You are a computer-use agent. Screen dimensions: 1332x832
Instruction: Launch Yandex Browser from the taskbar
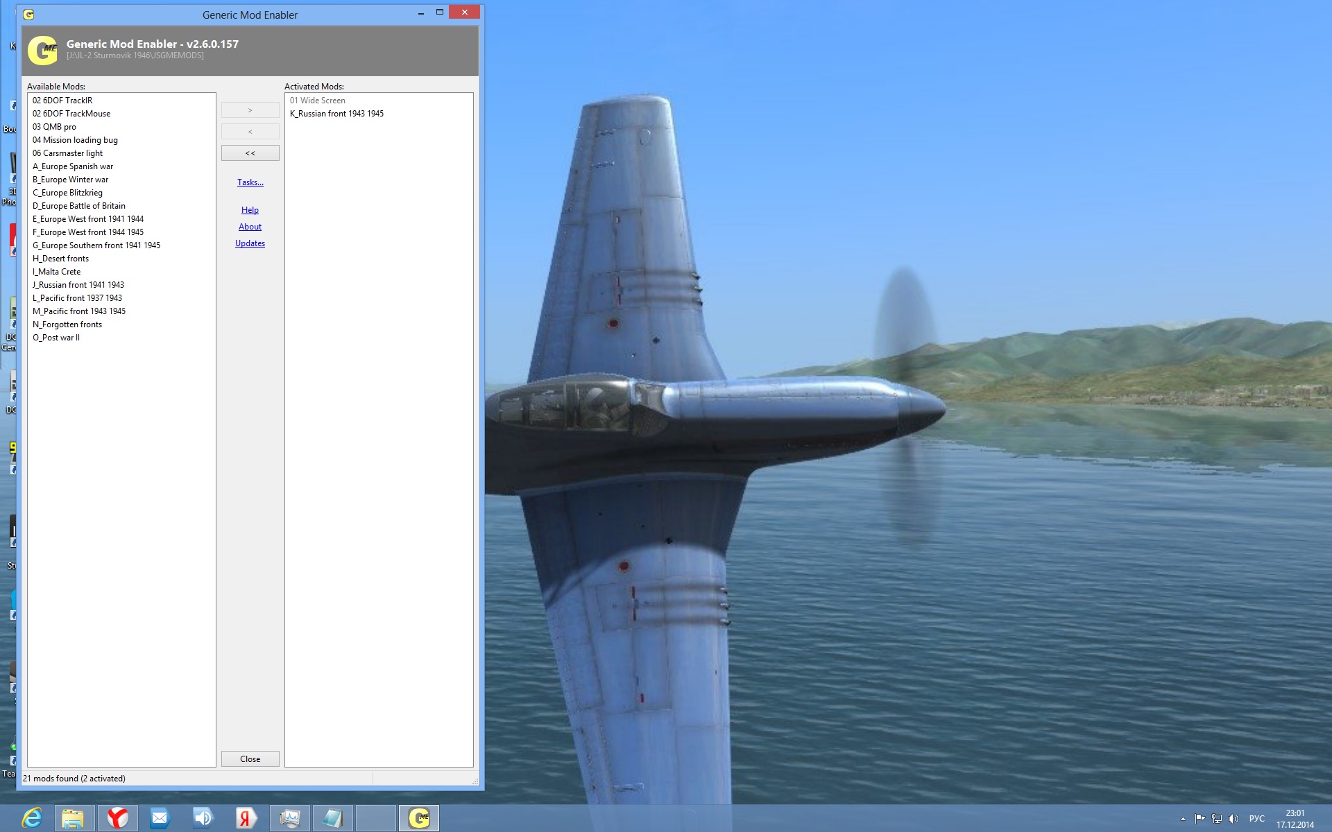point(117,818)
